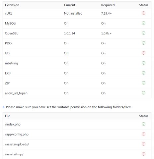Image resolution: width=154 pixels, height=159 pixels.
Task: Select the Extension column header
Action: 12,5
